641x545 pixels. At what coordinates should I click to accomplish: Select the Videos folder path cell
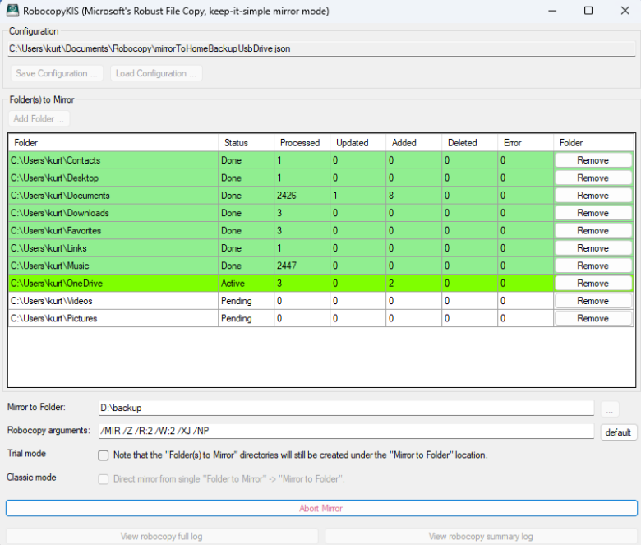(x=112, y=301)
